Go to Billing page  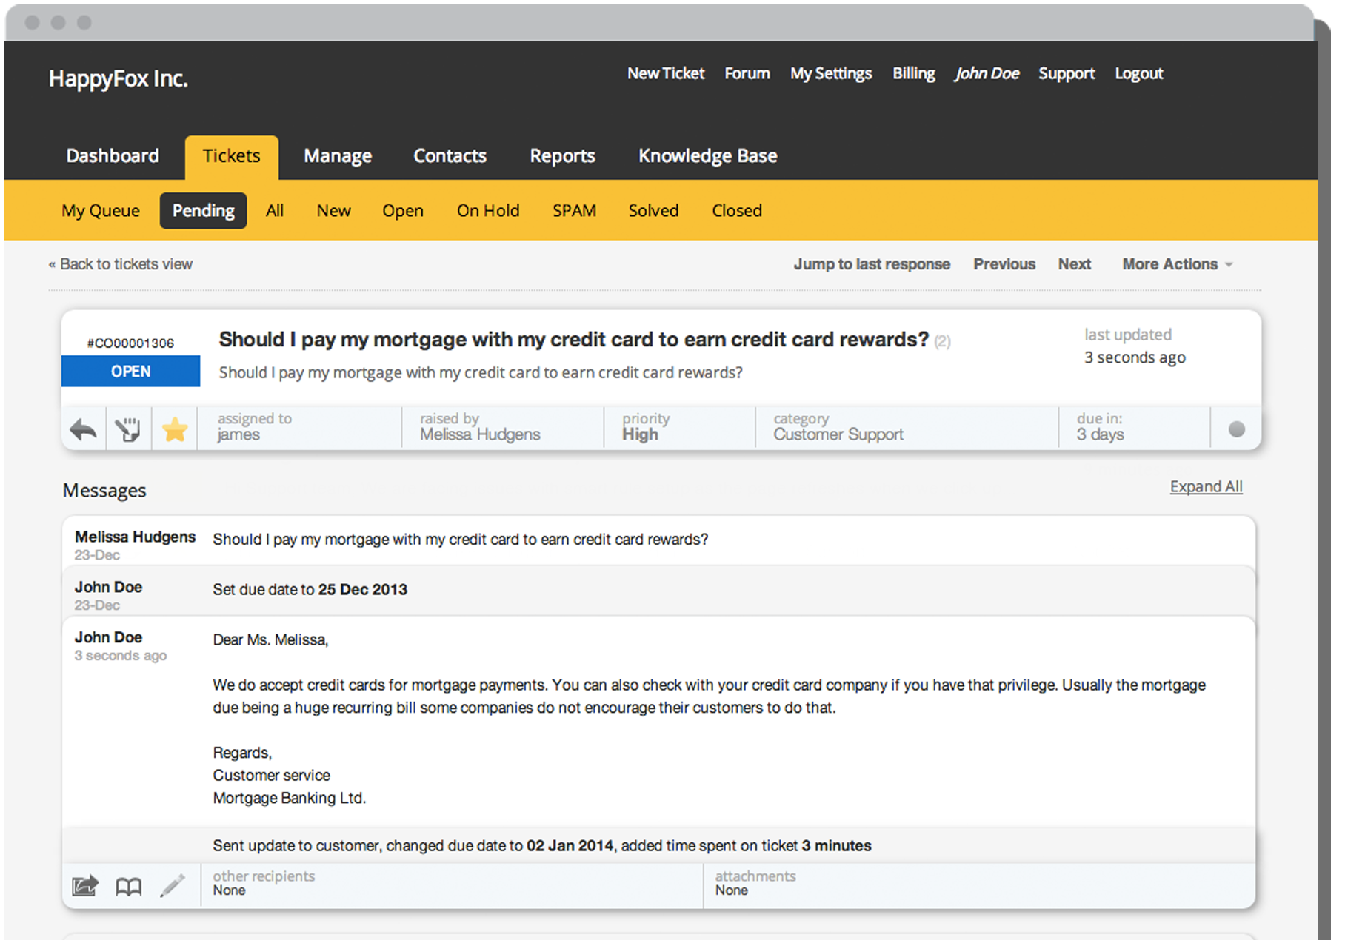[x=913, y=74]
